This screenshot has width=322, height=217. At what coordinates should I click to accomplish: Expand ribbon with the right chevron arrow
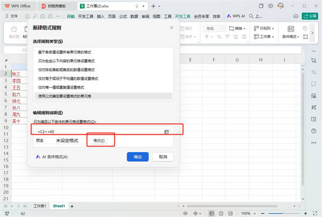[312, 33]
